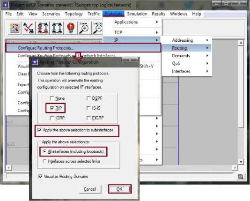The height and width of the screenshot is (201, 250).
Task: Choose Configure Routing Protocols on Loopback Interfaces
Action: (83, 55)
